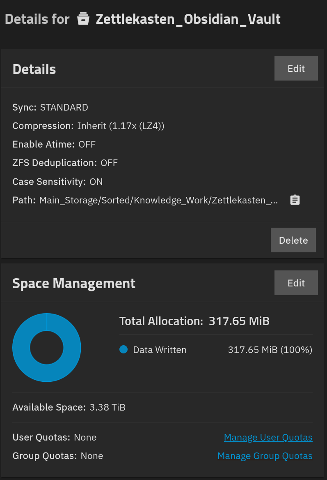Open Manage User Quotas link
Screen dimensions: 327x480
click(x=268, y=437)
